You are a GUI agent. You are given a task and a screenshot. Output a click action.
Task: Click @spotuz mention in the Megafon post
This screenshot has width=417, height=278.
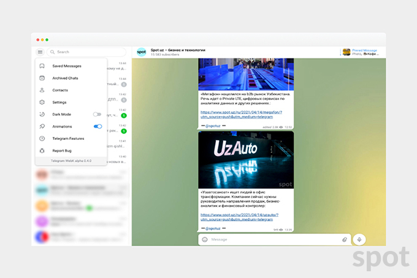(x=213, y=126)
